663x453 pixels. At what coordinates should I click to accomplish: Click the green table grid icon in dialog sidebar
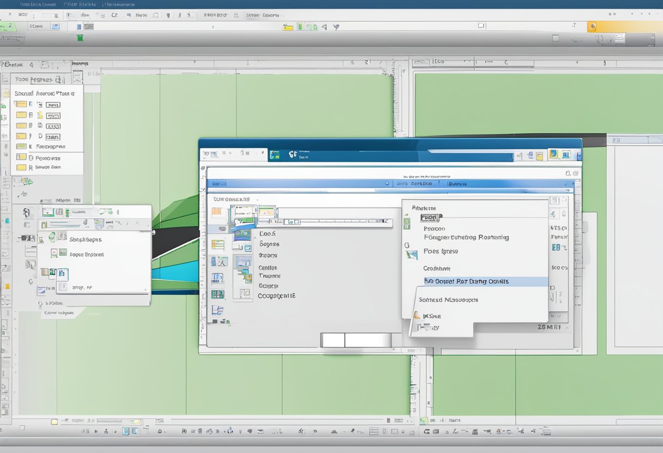218,295
